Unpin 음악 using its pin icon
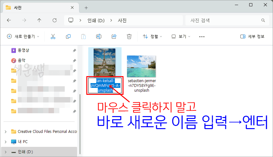This screenshot has height=157, width=273. [75, 61]
